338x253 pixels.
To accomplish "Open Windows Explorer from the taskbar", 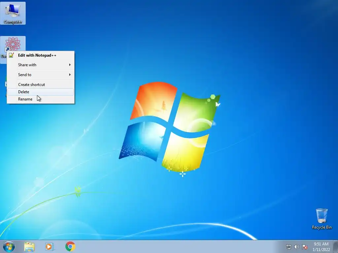I will (29, 246).
